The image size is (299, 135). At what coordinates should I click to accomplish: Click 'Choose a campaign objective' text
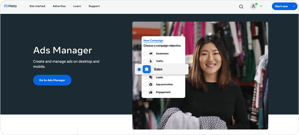pyautogui.click(x=162, y=46)
